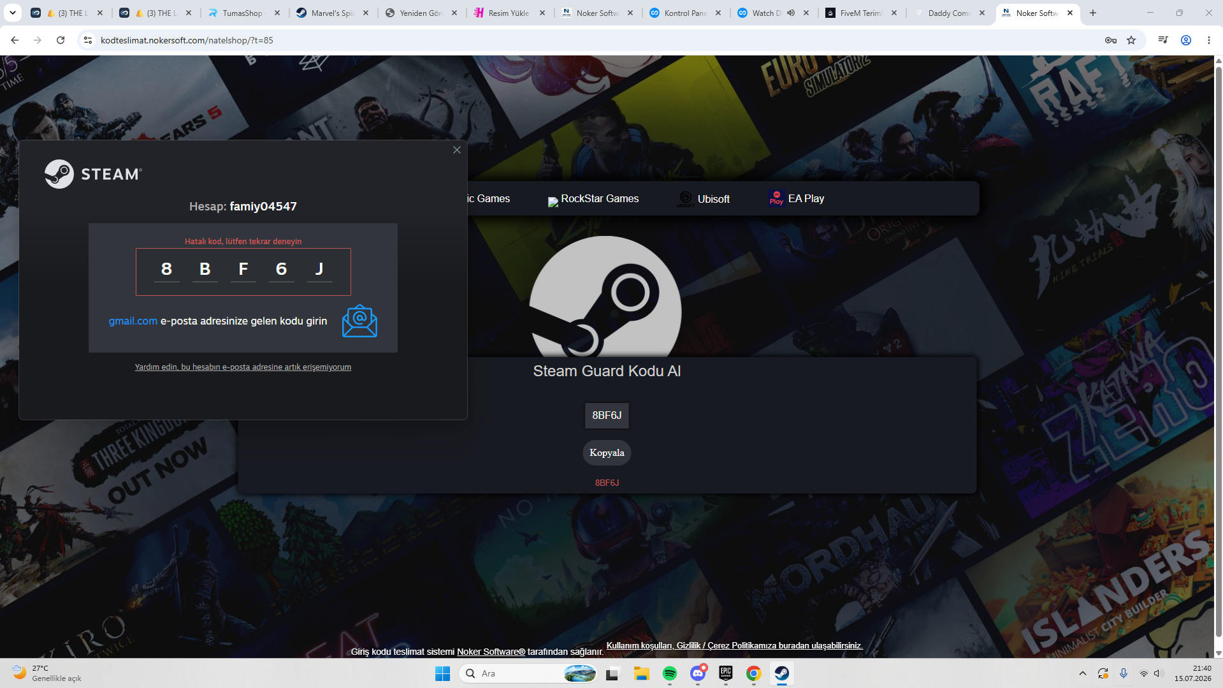The height and width of the screenshot is (688, 1223).
Task: Show hidden system tray icons
Action: 1082,673
